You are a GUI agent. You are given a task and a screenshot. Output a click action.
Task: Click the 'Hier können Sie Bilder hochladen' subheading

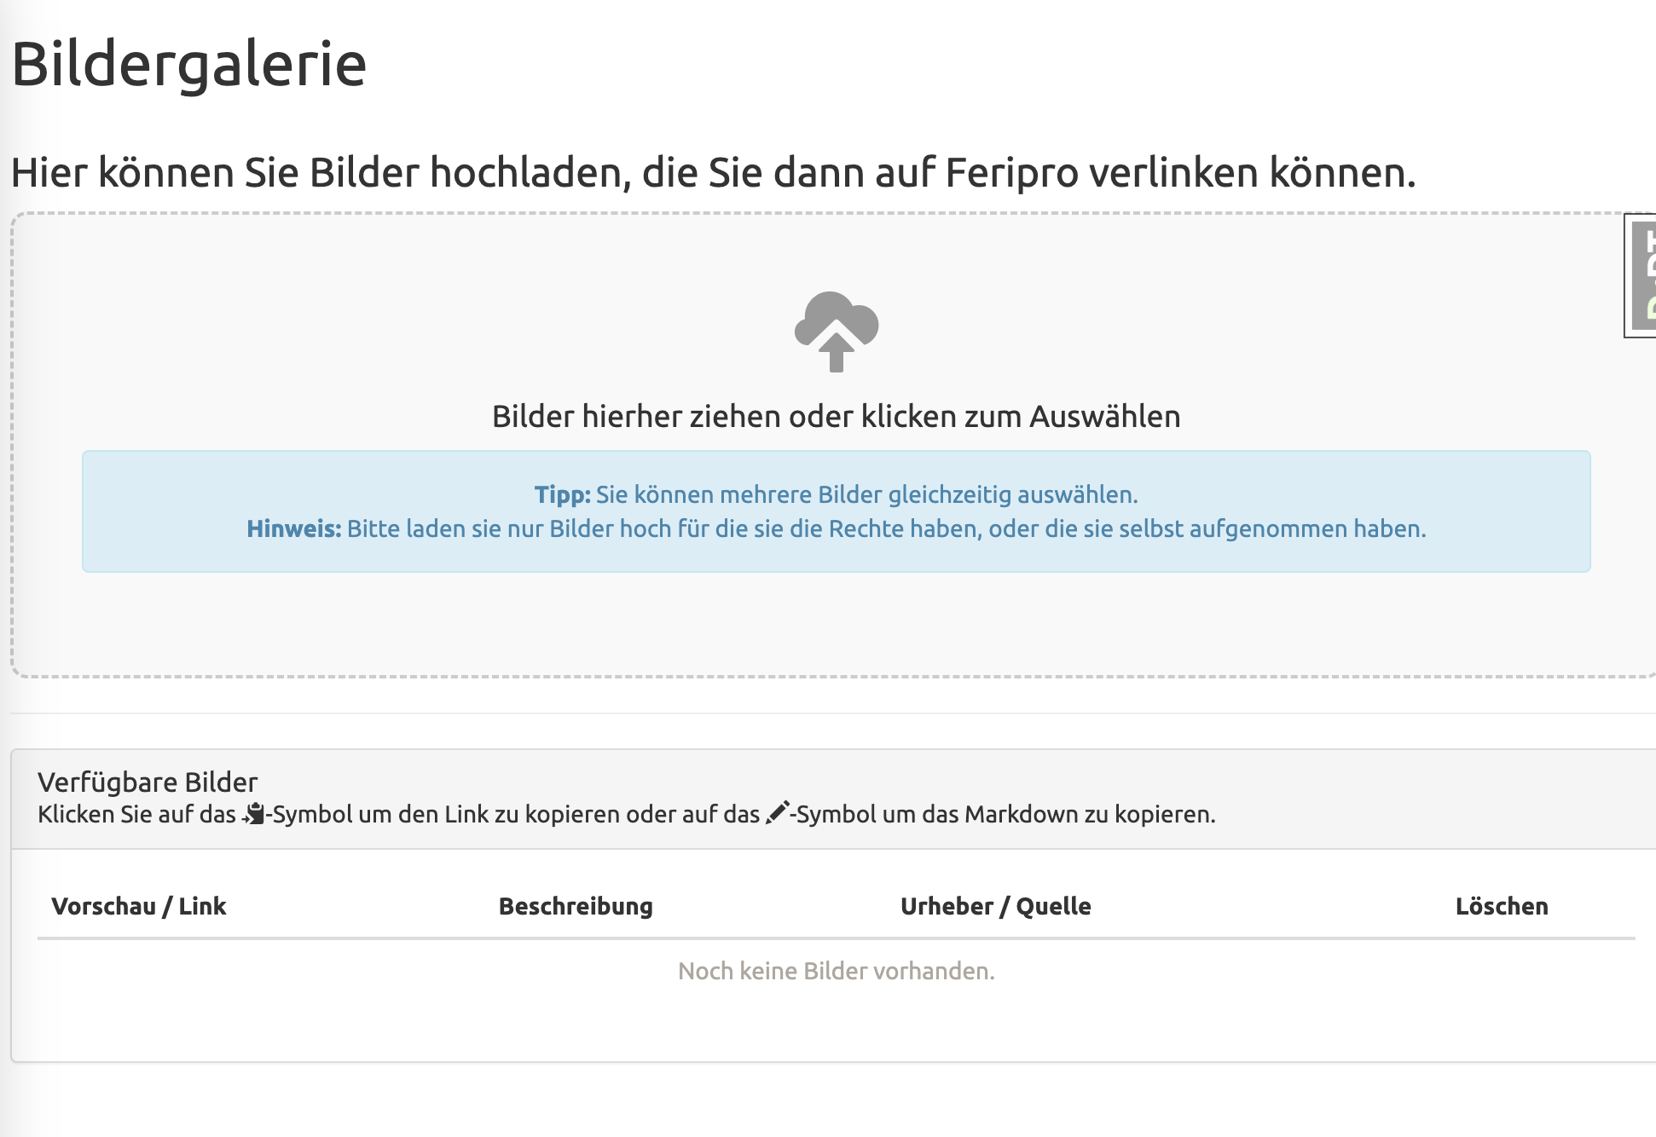713,172
